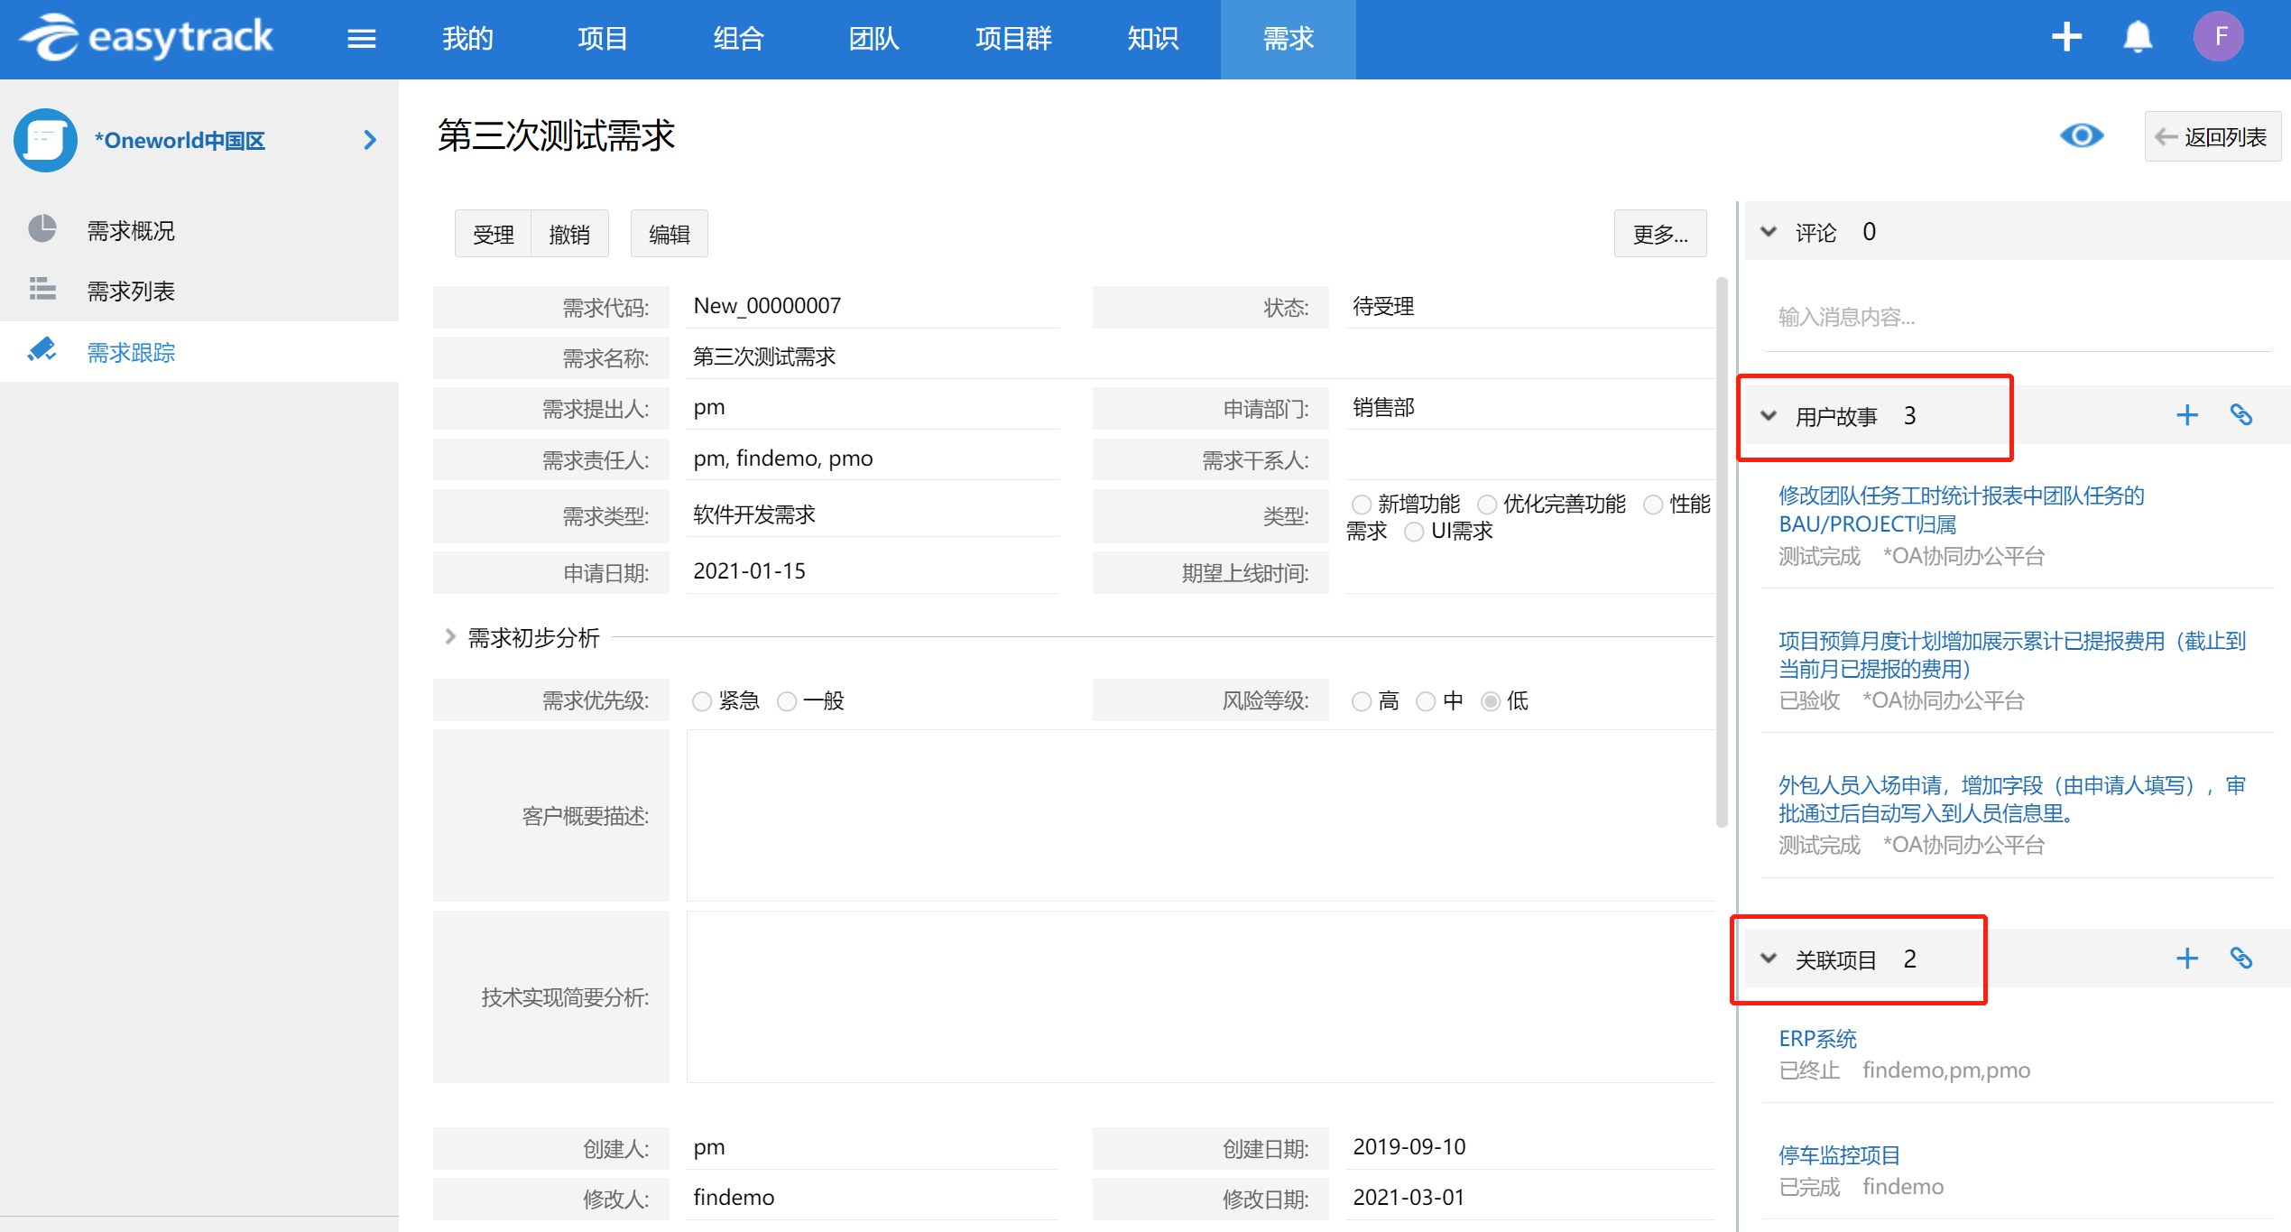Open the user avatar F menu
The width and height of the screenshot is (2291, 1232).
[2220, 37]
